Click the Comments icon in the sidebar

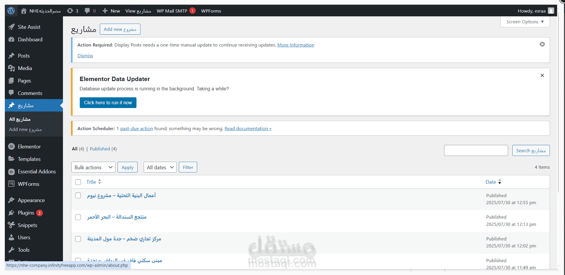12,93
